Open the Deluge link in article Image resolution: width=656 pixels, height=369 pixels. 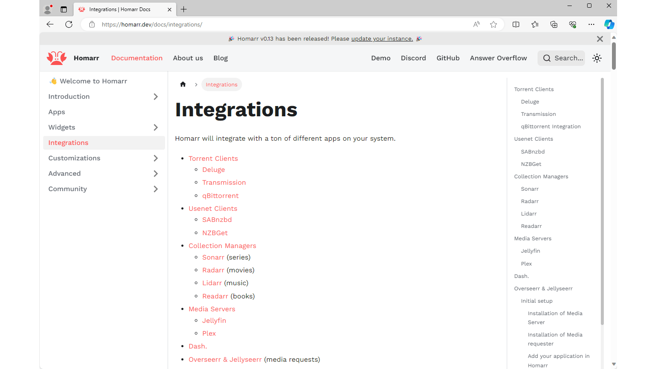point(213,170)
